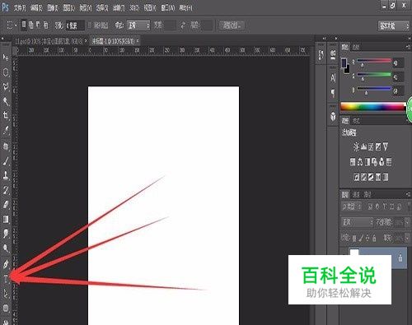
Task: Add a Curves adjustment layer
Action: (x=371, y=146)
